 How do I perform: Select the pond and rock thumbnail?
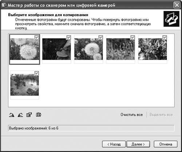[25, 85]
